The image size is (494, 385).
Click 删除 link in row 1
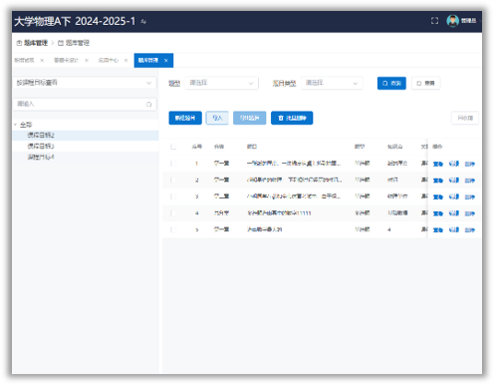[470, 164]
